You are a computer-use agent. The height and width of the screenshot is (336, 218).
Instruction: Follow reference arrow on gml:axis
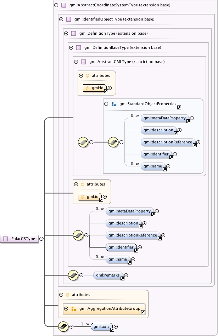pos(112,330)
